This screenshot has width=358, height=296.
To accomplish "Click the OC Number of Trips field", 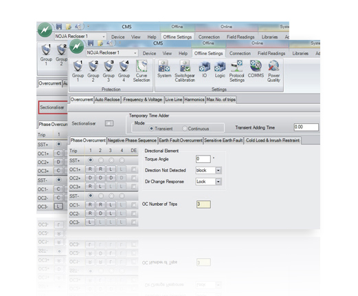I will pos(203,204).
